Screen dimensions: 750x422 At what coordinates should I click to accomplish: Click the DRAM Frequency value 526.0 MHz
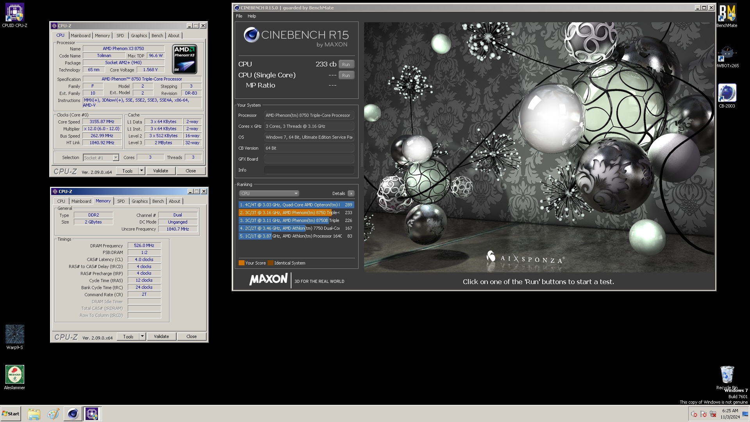click(x=144, y=246)
